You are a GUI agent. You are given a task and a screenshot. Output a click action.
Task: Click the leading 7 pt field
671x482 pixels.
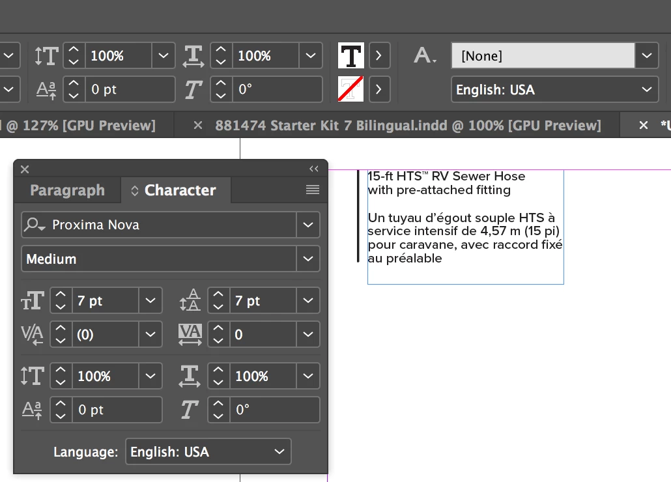tap(263, 301)
